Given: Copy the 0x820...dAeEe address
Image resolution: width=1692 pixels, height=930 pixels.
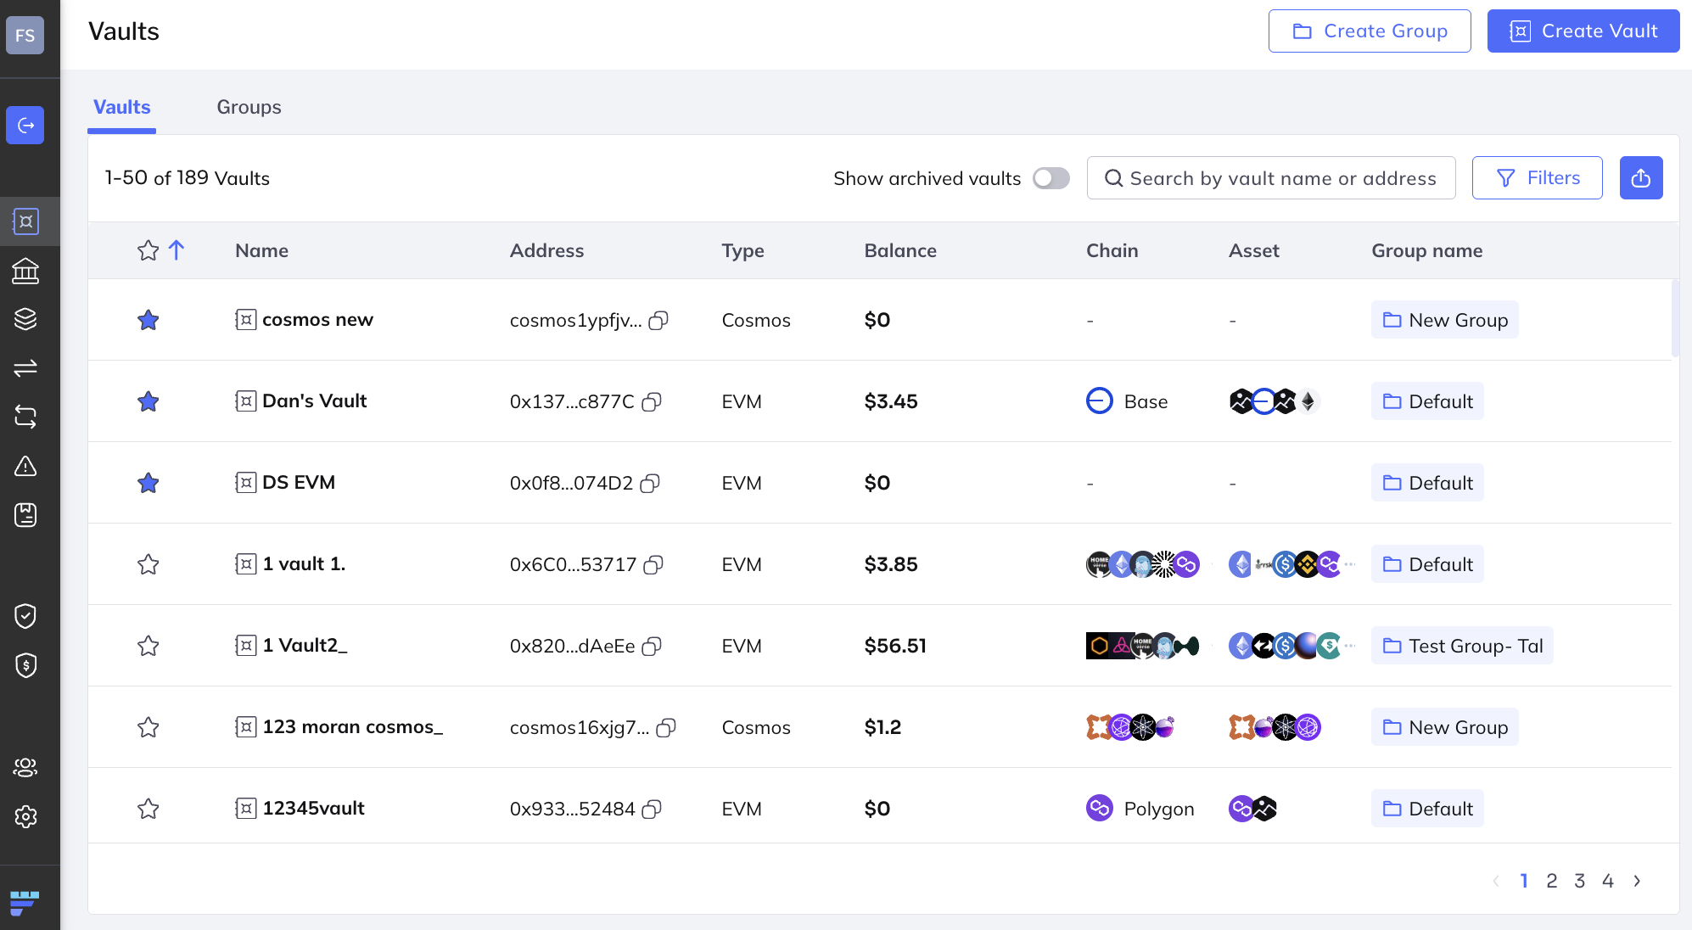Looking at the screenshot, I should pyautogui.click(x=652, y=646).
